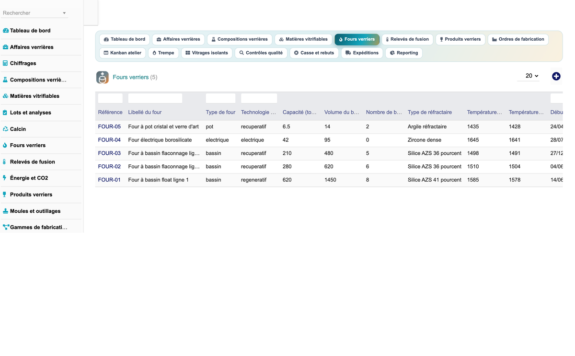Open the Trempe tab
The width and height of the screenshot is (575, 356).
click(163, 53)
